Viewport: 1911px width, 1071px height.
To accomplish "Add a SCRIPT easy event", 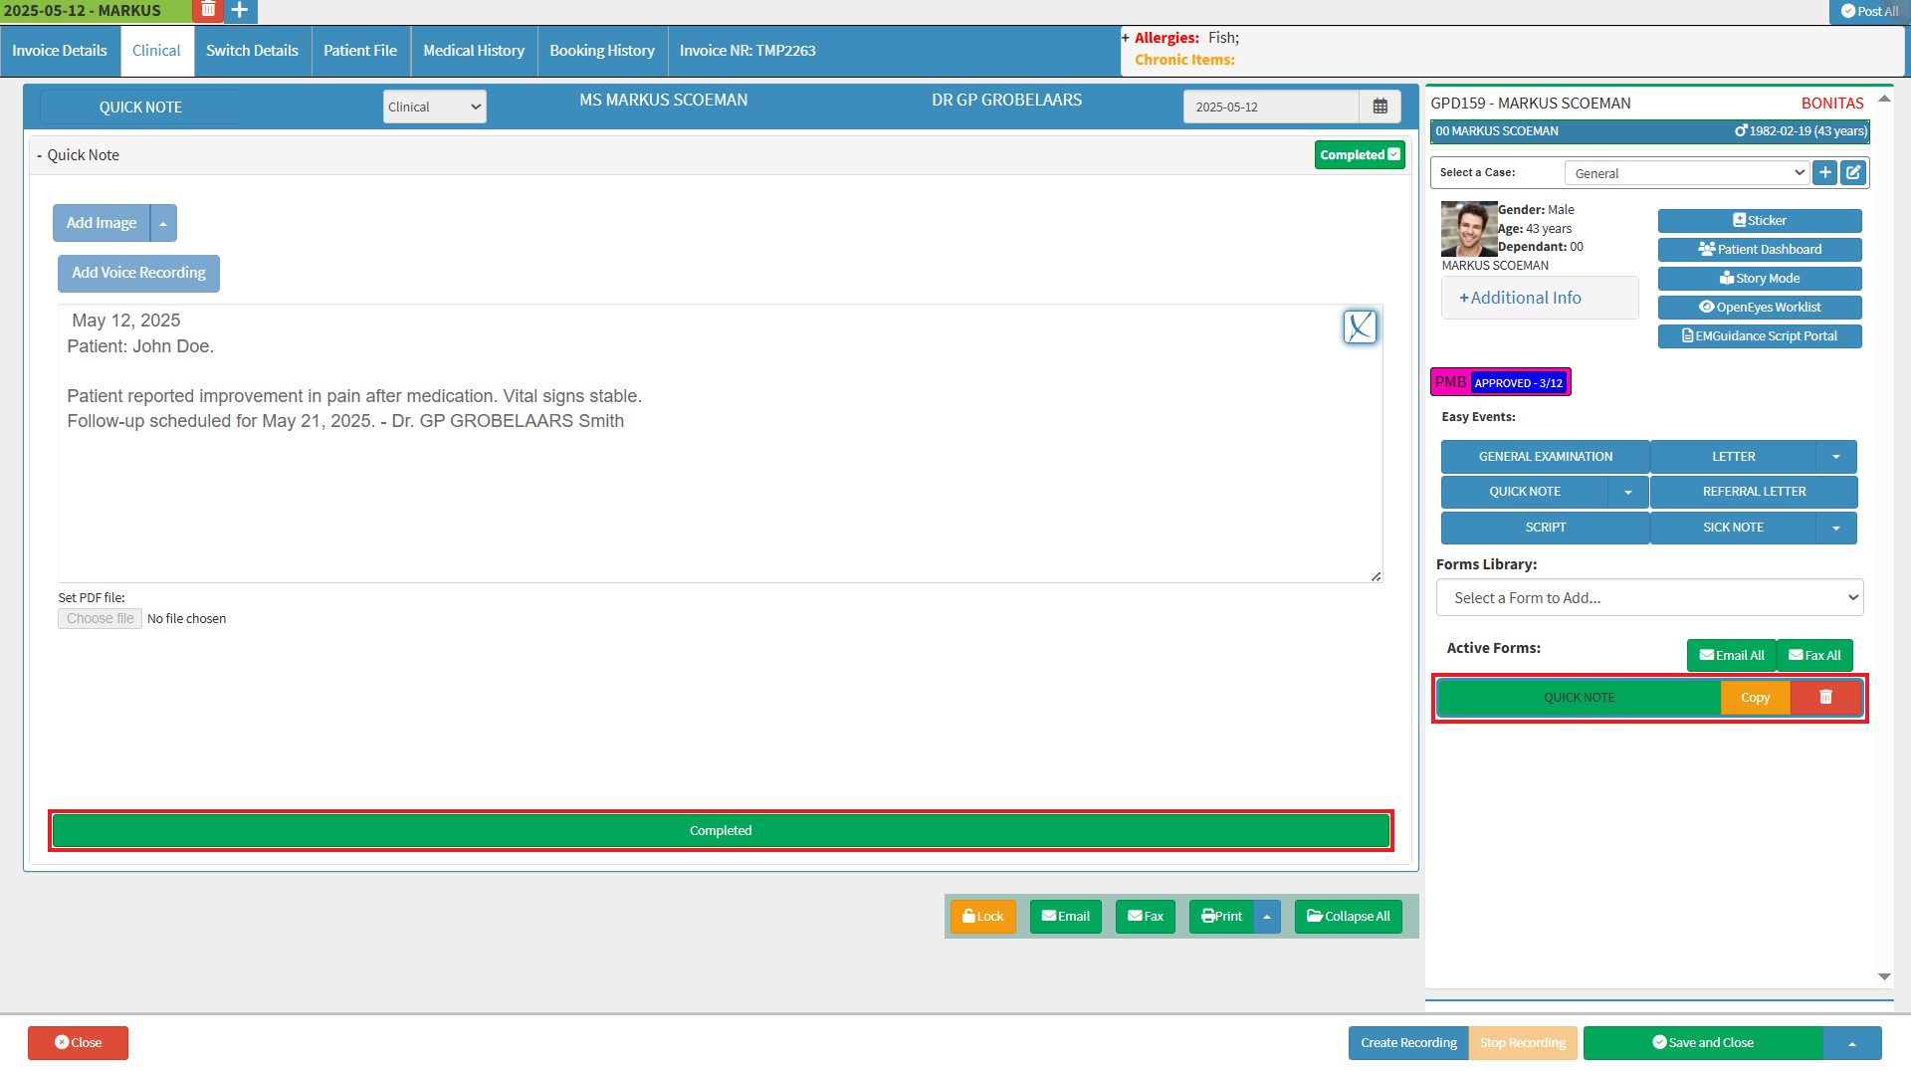I will [1546, 528].
